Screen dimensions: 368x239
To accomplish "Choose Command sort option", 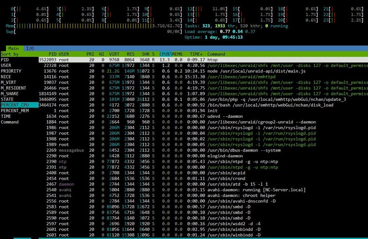I will (19, 122).
